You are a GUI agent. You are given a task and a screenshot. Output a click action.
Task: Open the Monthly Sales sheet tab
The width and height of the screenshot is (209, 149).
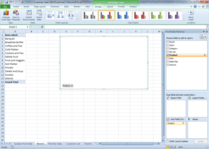[x=55, y=144]
